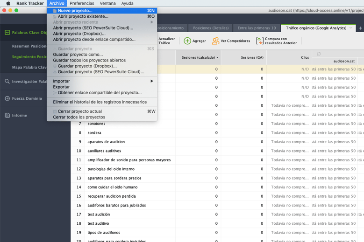The height and width of the screenshot is (242, 364).
Task: Click the Ver Competidores people icon
Action: click(215, 41)
